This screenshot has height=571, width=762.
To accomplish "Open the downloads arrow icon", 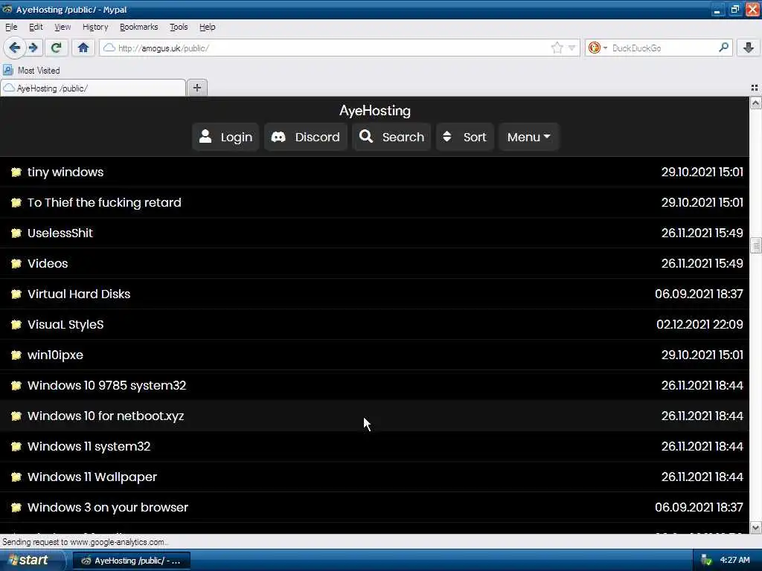I will (749, 48).
